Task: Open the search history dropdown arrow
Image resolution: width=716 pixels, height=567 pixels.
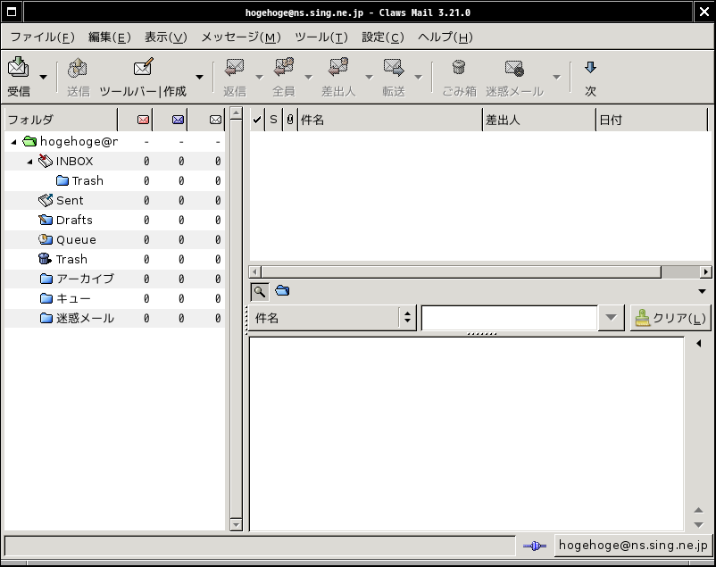Action: pyautogui.click(x=611, y=318)
